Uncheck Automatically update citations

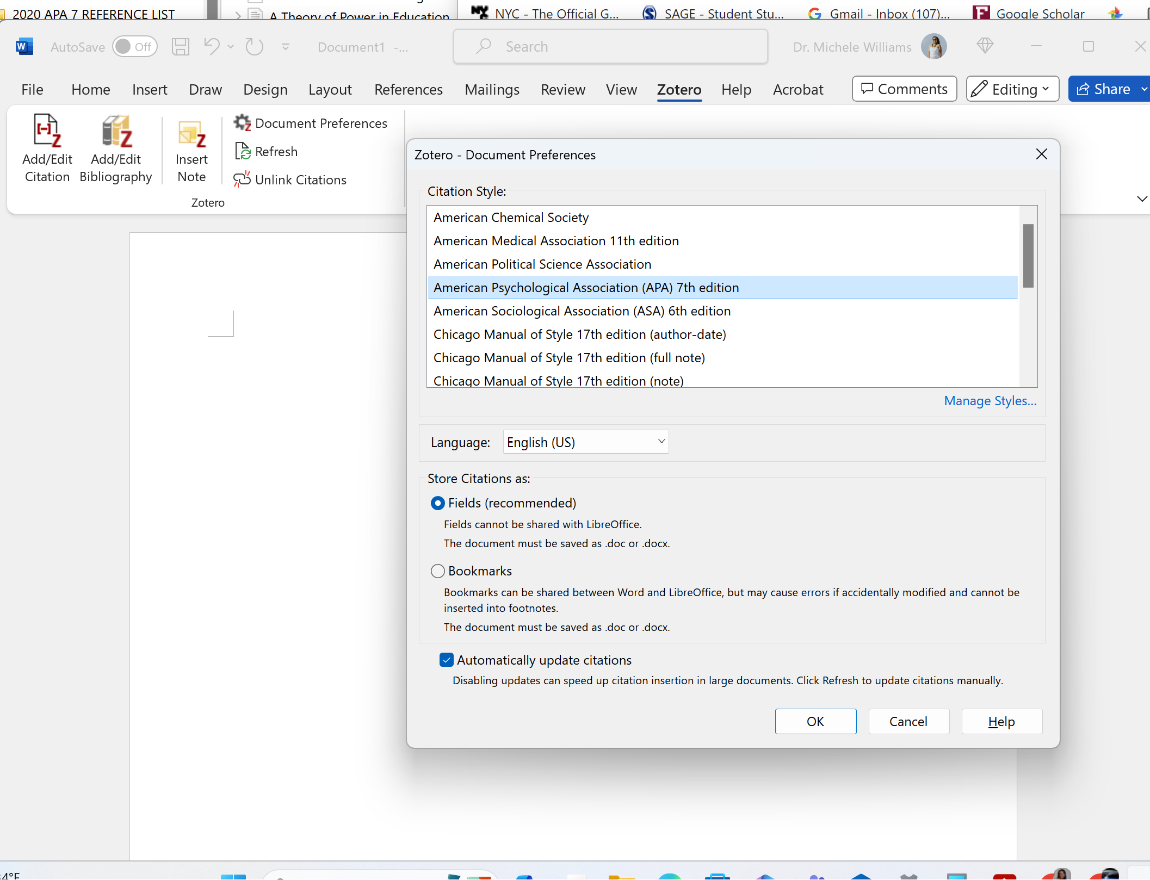tap(447, 660)
